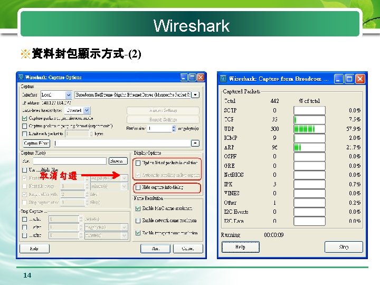Click the Wireshark icon in Capture Options title bar

point(21,77)
